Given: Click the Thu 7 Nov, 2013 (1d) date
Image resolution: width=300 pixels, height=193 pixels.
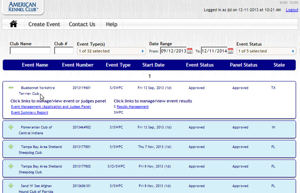Looking at the screenshot, I should (x=155, y=147).
